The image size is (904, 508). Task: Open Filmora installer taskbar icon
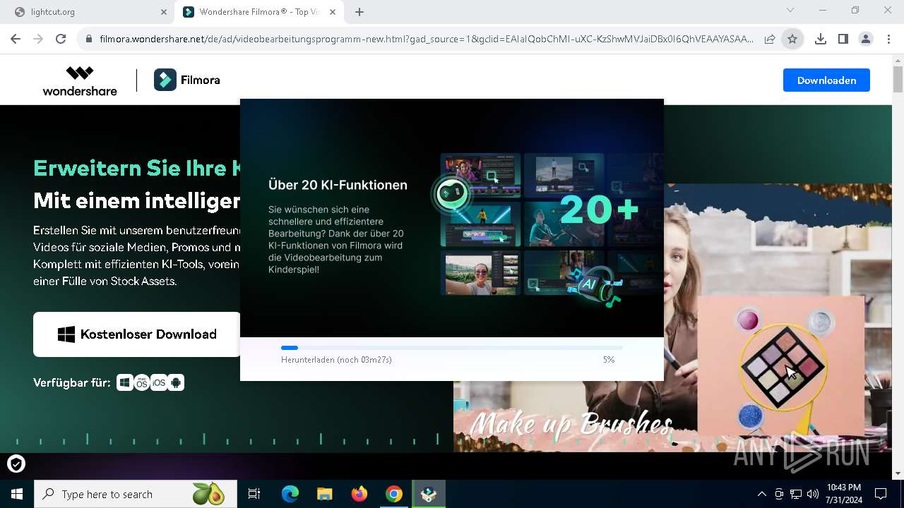pos(429,494)
